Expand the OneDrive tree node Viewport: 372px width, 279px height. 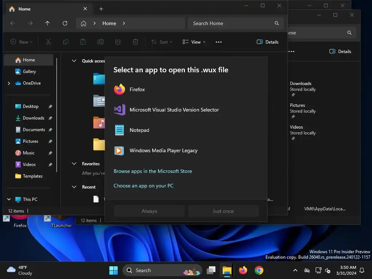tap(9, 83)
